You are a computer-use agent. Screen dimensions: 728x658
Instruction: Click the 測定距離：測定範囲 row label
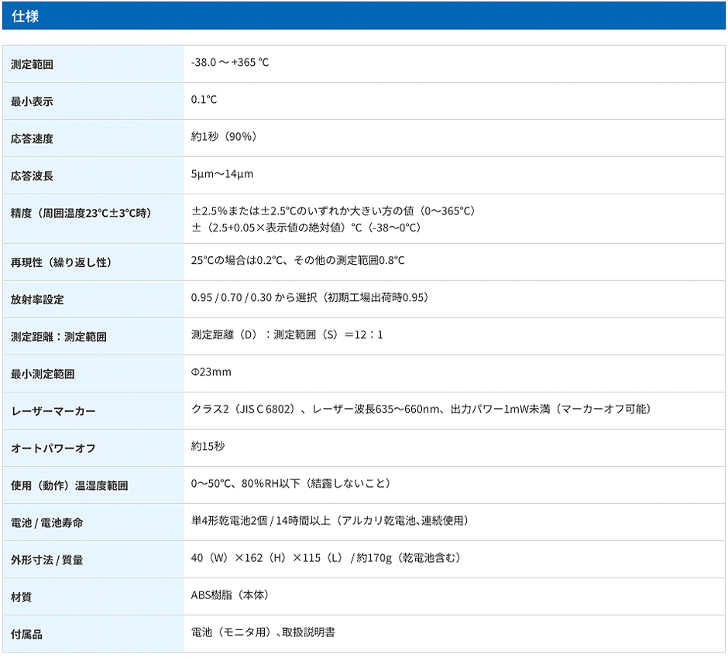click(59, 338)
